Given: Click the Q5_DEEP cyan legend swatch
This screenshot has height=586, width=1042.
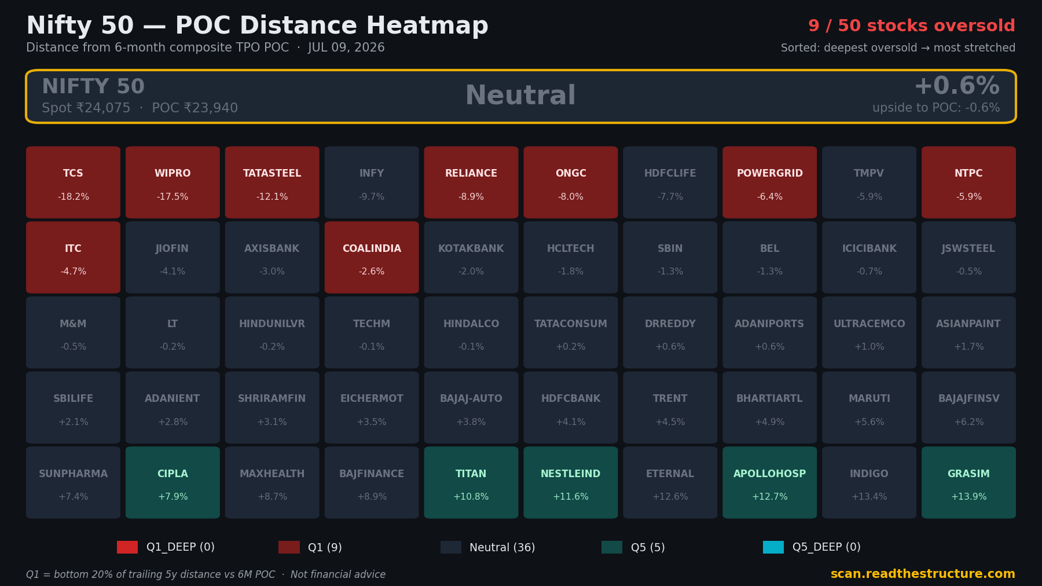Looking at the screenshot, I should tap(773, 547).
